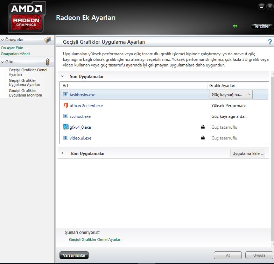The image size is (274, 264).
Task: Click the Varsayılanlar button
Action: (x=74, y=255)
